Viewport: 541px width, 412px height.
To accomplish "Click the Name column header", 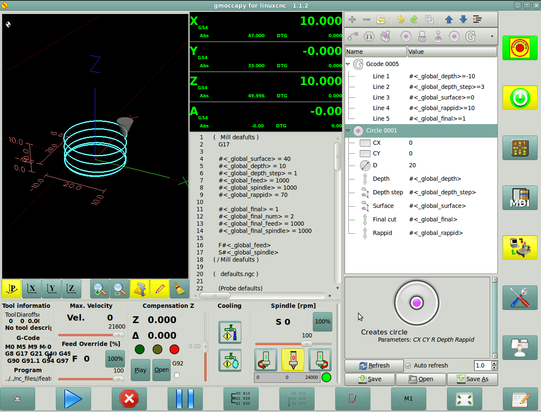I will coord(376,52).
